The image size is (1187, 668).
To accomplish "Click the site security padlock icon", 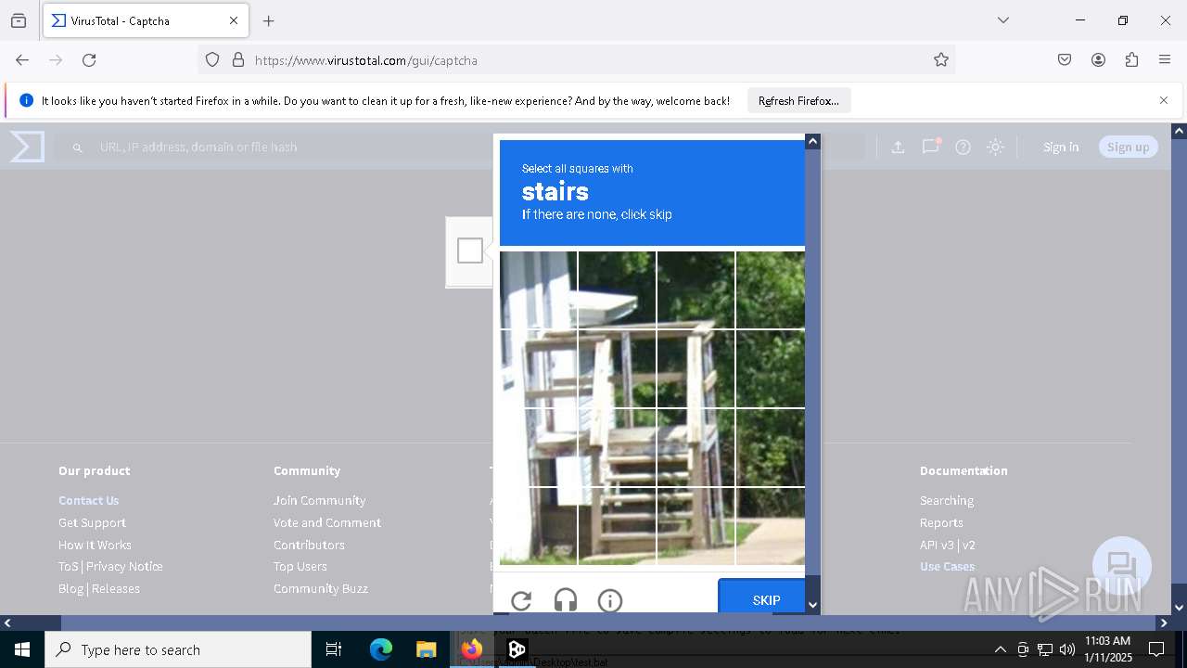I will pos(238,59).
